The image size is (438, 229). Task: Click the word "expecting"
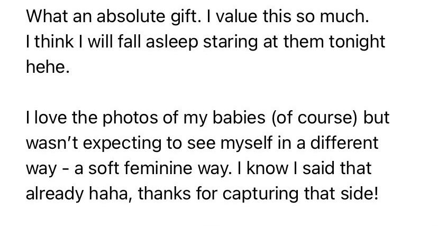tap(122, 144)
